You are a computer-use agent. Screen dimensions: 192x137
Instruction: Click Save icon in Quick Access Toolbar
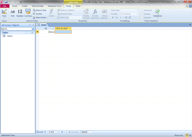(6, 2)
